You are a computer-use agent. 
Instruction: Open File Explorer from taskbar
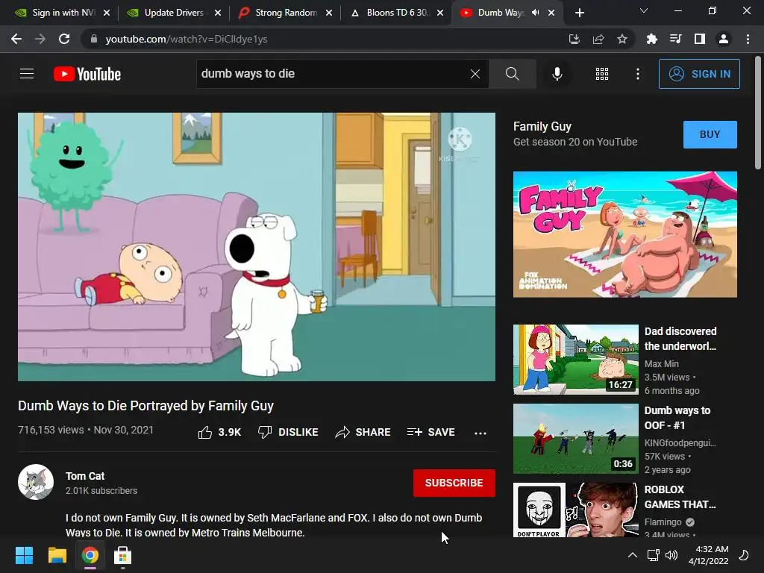(x=57, y=555)
